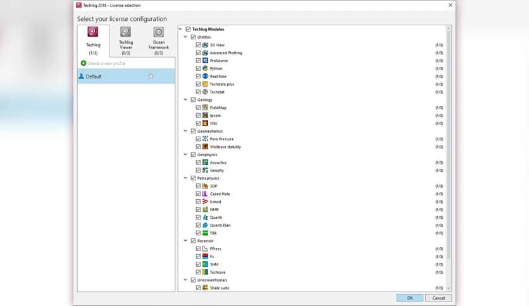This screenshot has height=306, width=529.
Task: Confirm selection with the OK button
Action: point(409,298)
